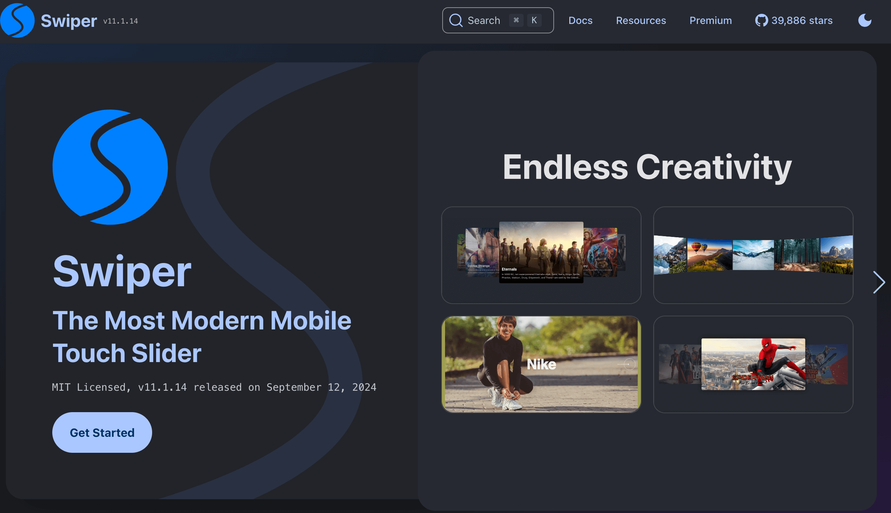Toggle dark mode with moon icon
Viewport: 891px width, 513px height.
(865, 20)
